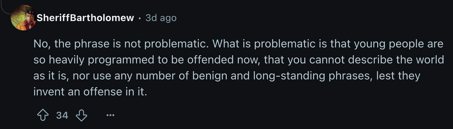The height and width of the screenshot is (129, 453).
Task: Upvote SheriffBartholomew's comment
Action: [43, 115]
